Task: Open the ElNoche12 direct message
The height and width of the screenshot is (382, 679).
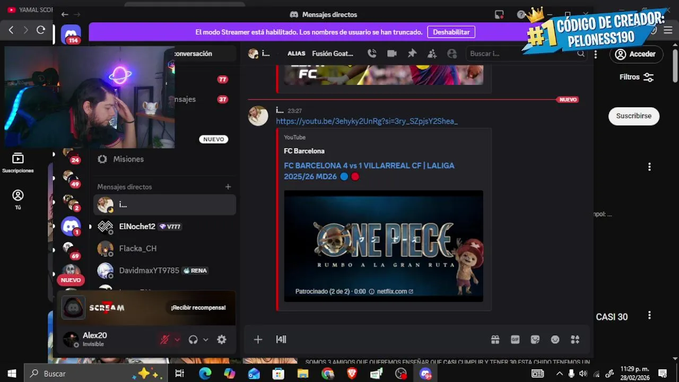Action: point(164,227)
